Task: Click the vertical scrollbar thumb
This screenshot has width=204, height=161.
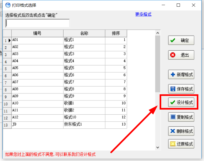Action: click(x=158, y=64)
